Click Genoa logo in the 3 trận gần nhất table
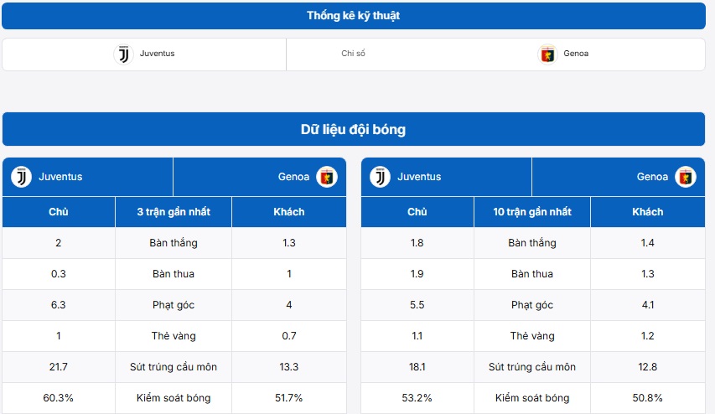 click(326, 177)
